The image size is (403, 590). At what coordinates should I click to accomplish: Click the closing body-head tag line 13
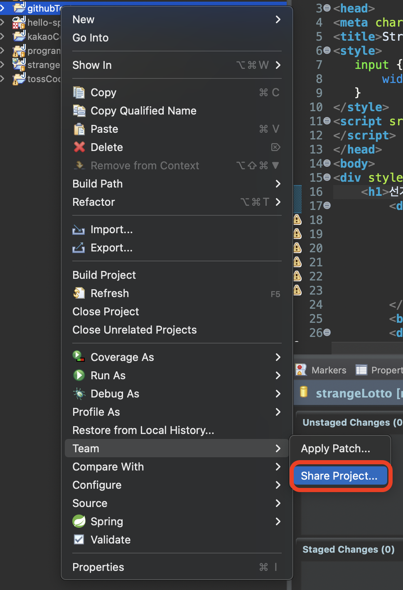click(357, 149)
